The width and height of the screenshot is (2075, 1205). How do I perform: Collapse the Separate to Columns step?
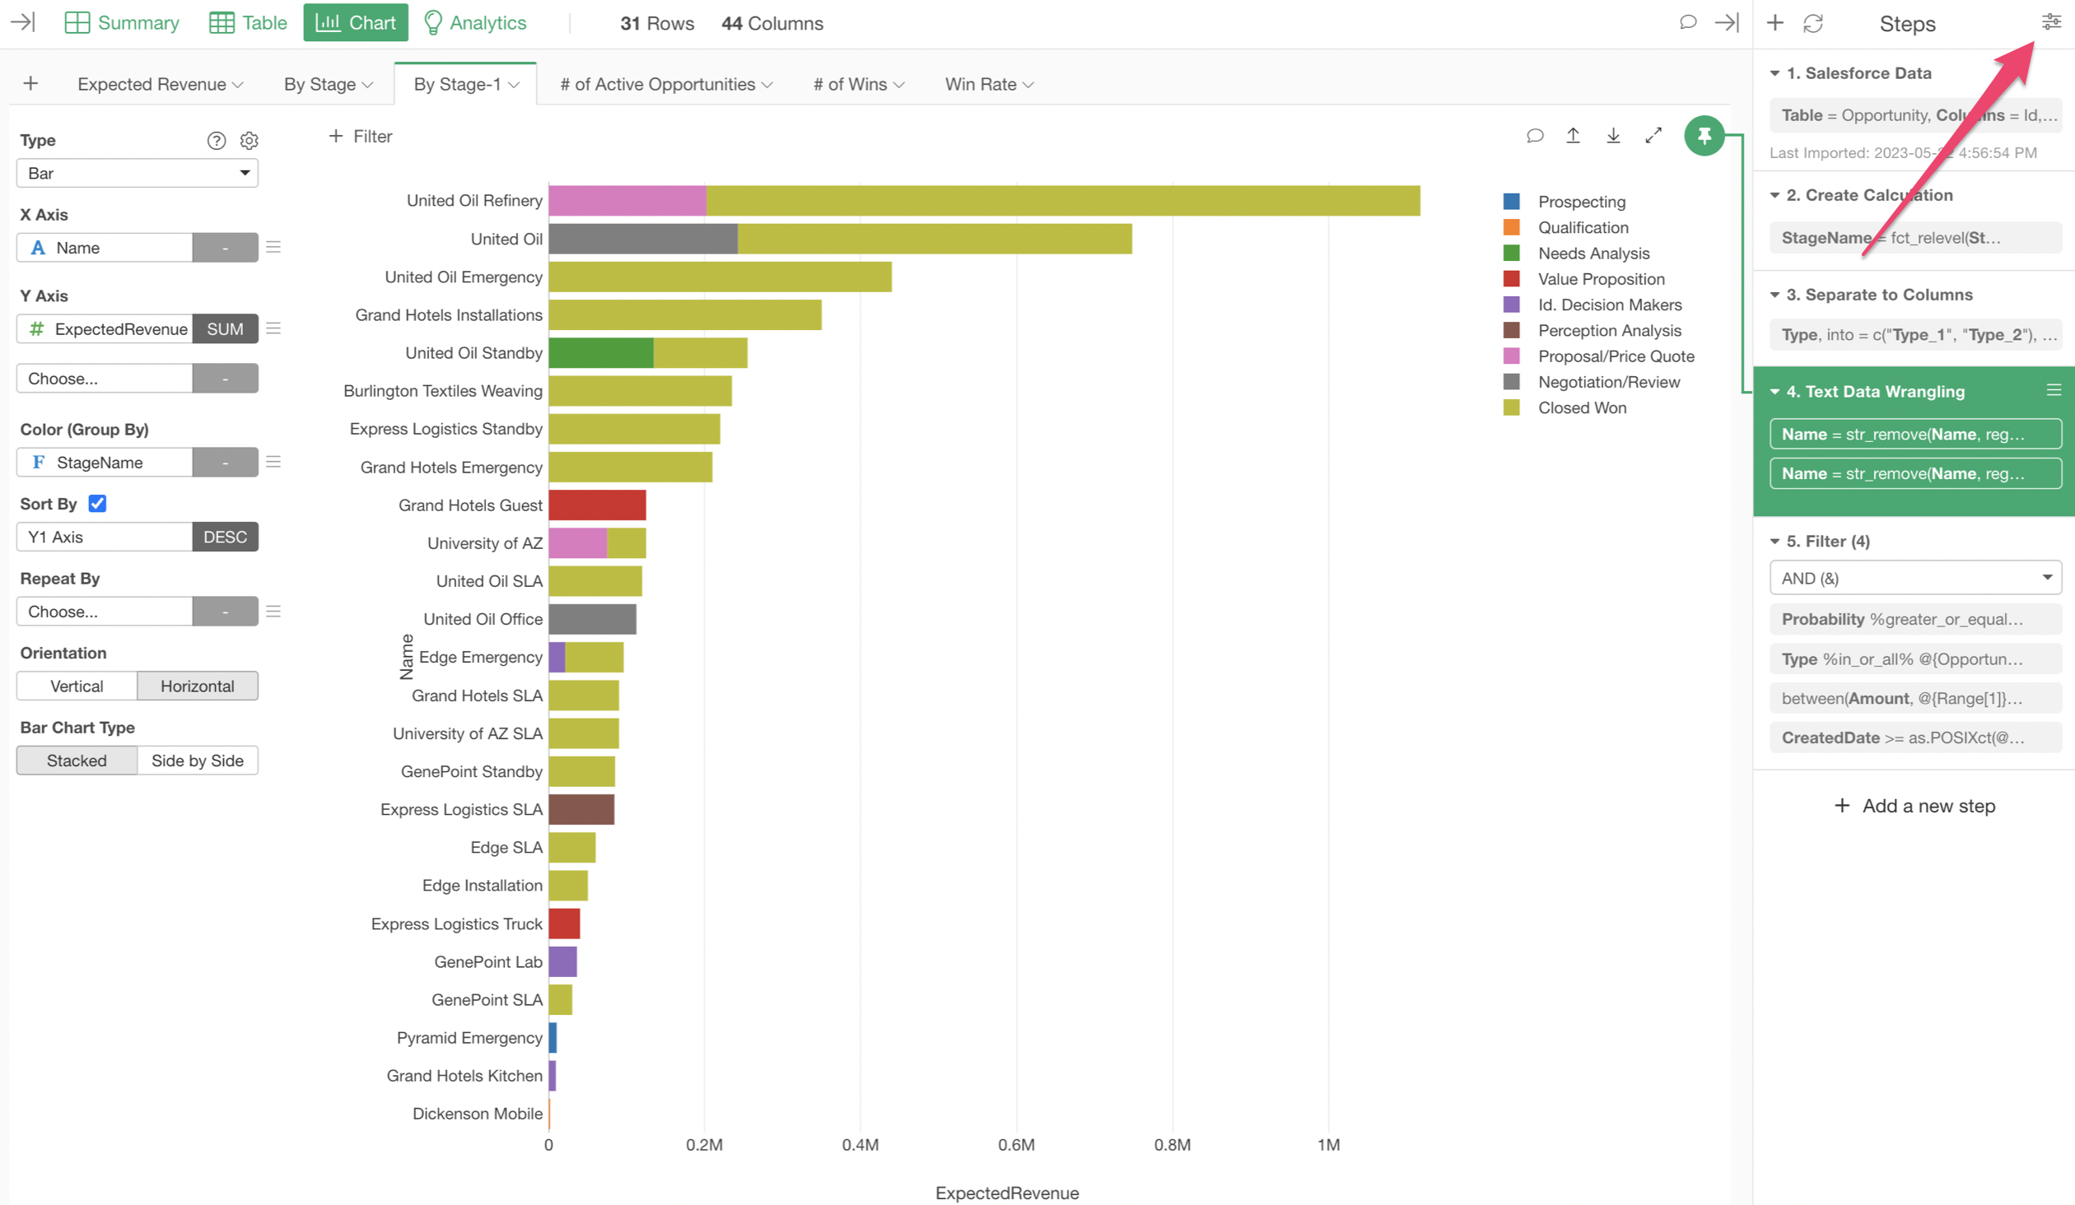click(x=1775, y=295)
